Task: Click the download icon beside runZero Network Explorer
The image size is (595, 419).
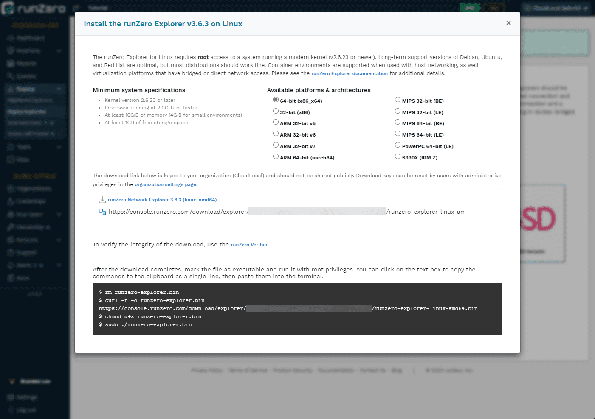Action: pyautogui.click(x=102, y=200)
